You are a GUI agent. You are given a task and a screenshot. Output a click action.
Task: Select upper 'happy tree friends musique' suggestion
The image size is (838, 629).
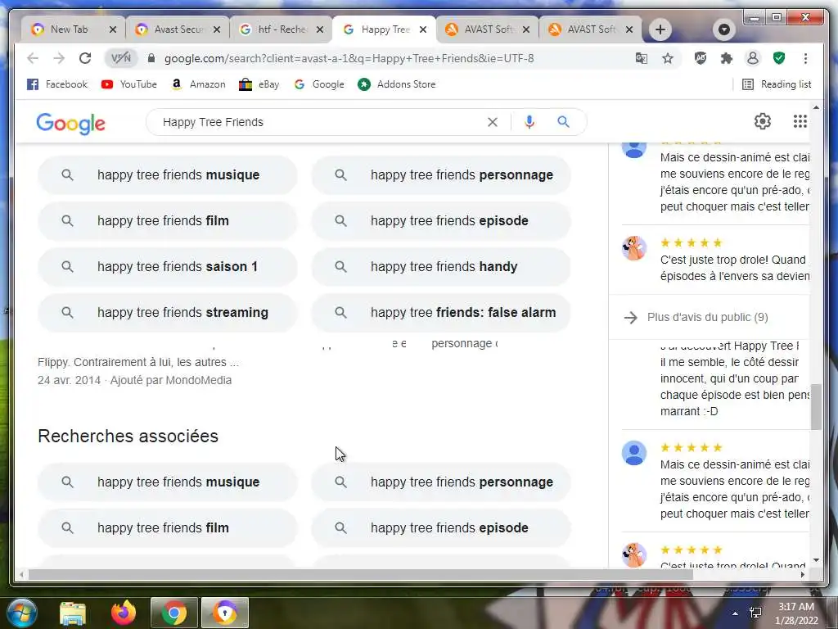(167, 175)
